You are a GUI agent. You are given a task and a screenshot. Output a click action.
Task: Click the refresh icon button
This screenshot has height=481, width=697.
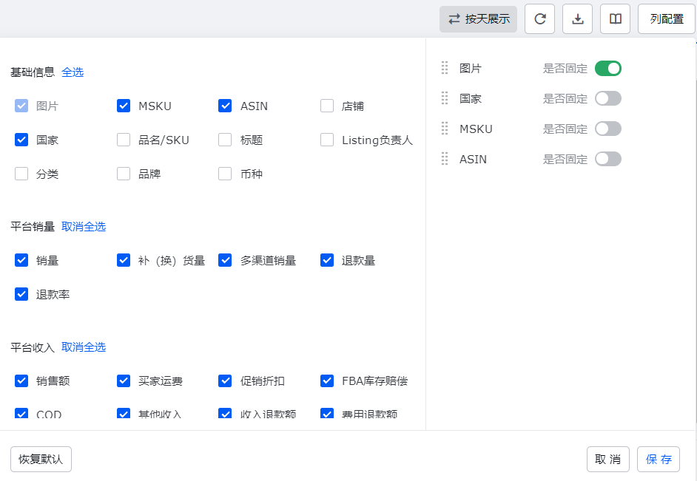(x=539, y=19)
